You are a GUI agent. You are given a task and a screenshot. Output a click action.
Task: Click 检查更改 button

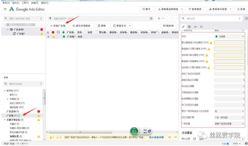click(195, 9)
